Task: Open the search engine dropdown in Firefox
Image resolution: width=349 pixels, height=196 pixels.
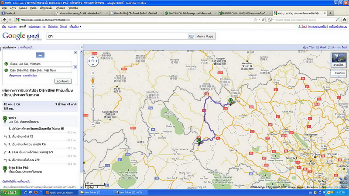Action: (270, 20)
